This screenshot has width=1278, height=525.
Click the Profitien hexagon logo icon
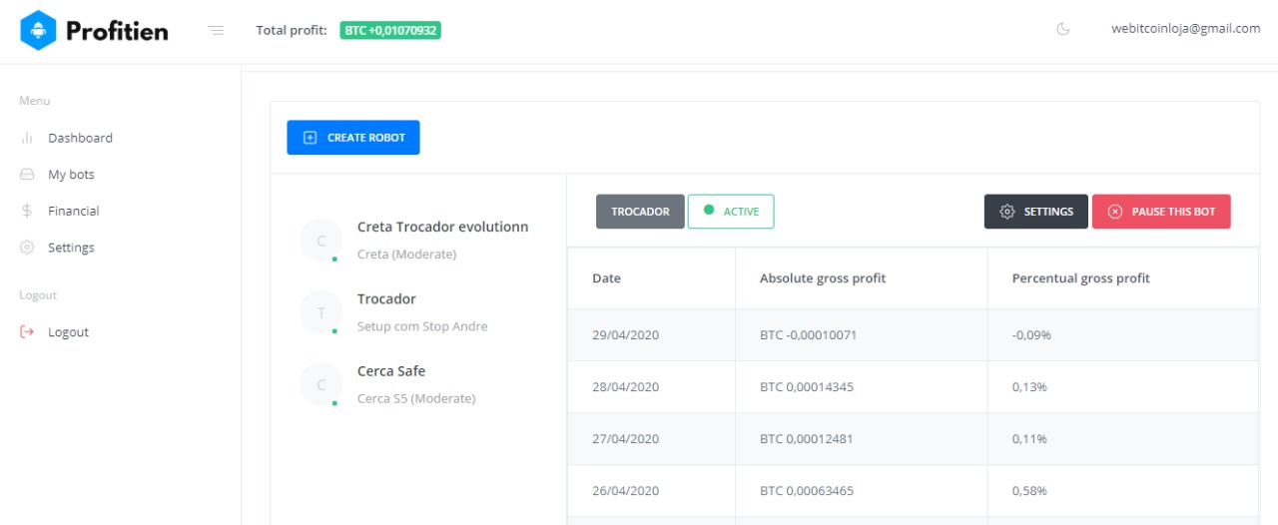tap(38, 31)
